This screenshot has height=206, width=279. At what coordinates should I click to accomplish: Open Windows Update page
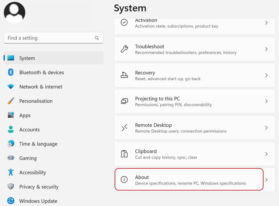(53, 201)
